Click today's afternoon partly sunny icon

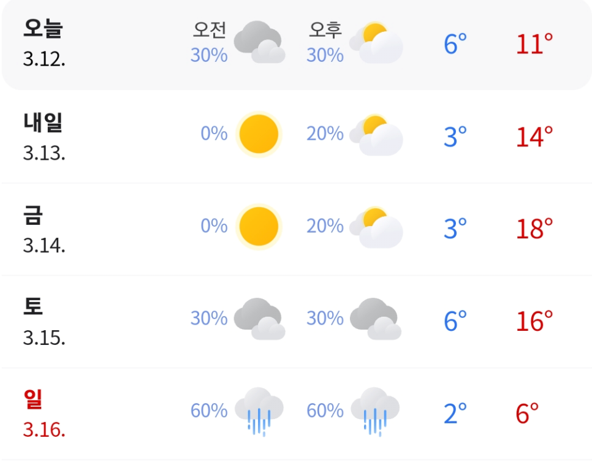point(376,42)
